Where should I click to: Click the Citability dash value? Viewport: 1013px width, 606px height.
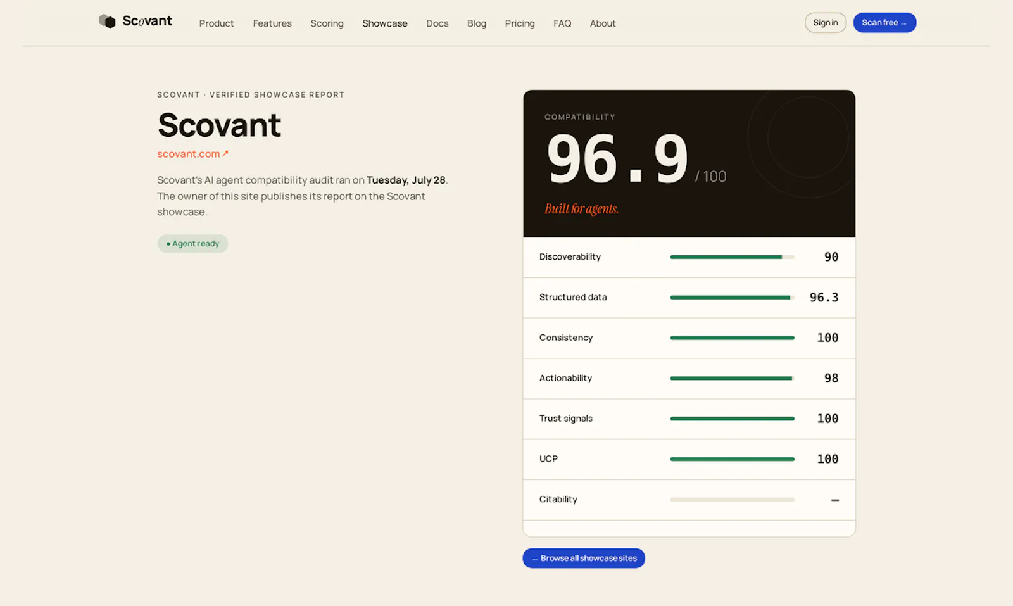[835, 500]
